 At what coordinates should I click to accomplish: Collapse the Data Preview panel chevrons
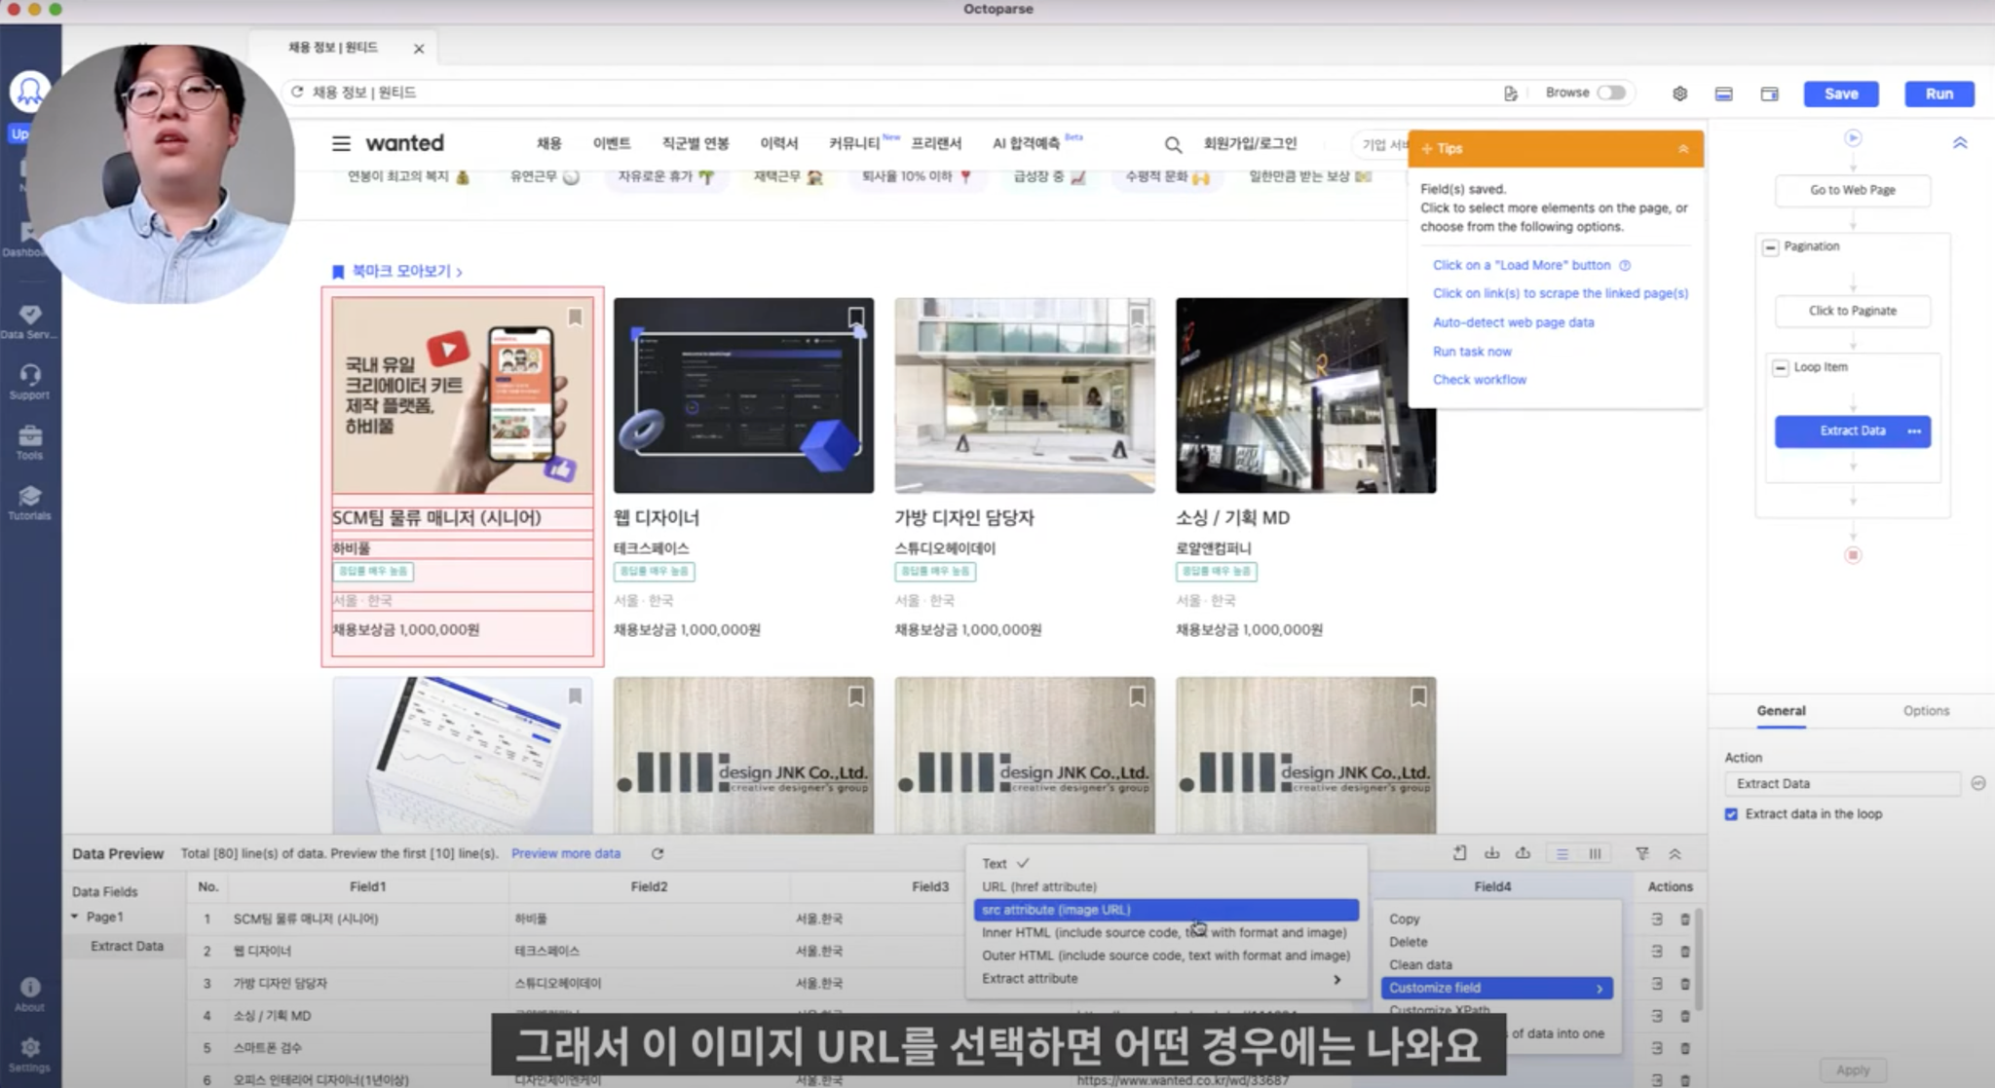pos(1675,853)
